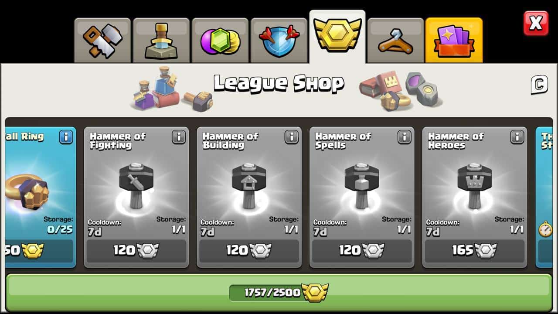Buy Hammer of Building for 120 medals
The width and height of the screenshot is (558, 314).
pos(249,251)
